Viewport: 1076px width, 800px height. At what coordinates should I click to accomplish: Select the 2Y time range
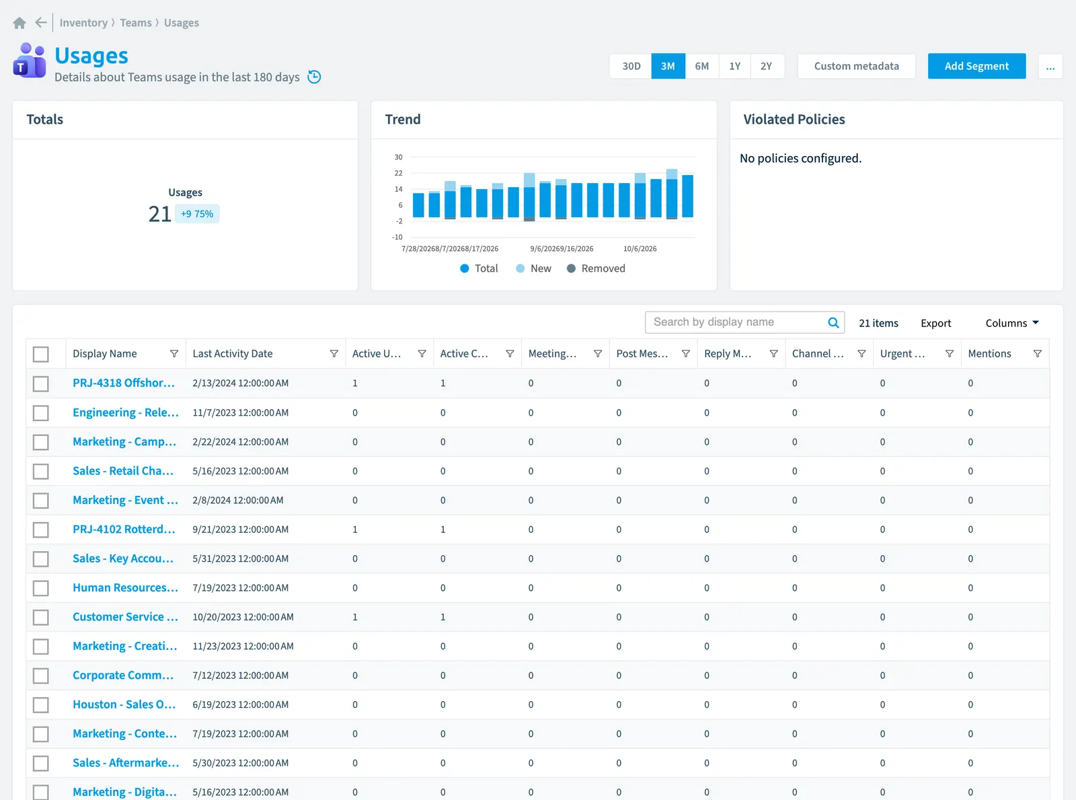[767, 66]
